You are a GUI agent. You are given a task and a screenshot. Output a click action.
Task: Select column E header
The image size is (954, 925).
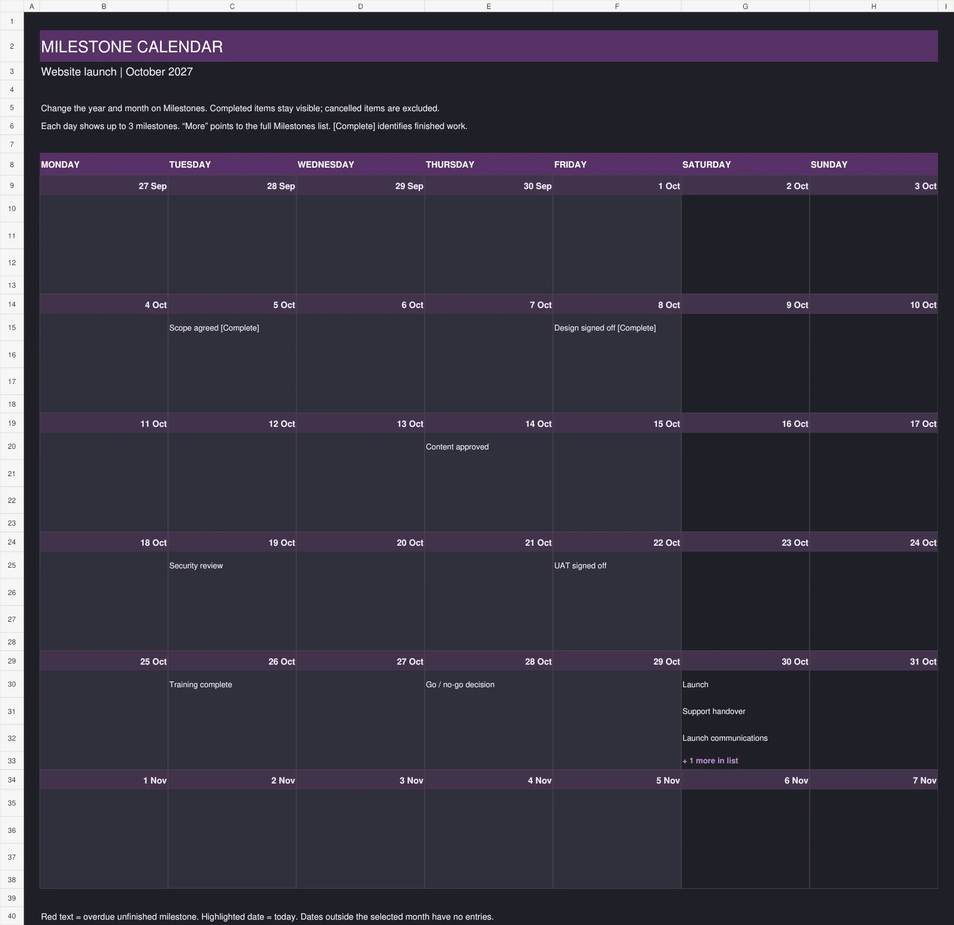(x=489, y=6)
